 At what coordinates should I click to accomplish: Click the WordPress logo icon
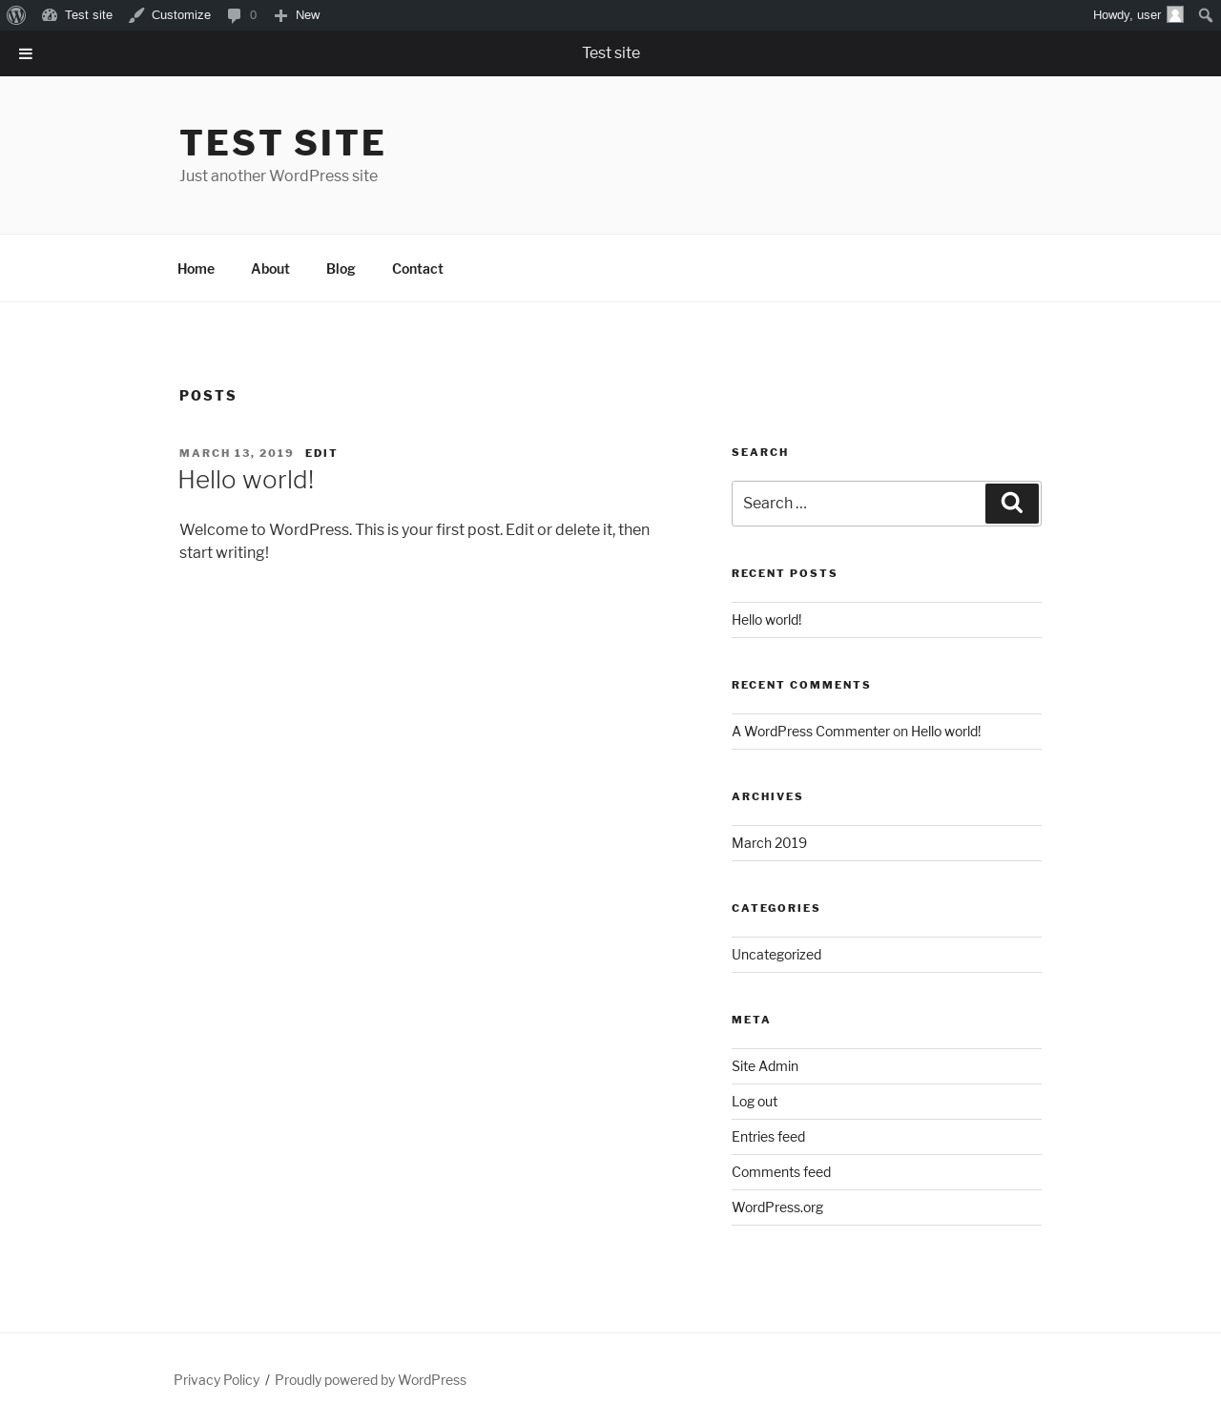pyautogui.click(x=16, y=15)
